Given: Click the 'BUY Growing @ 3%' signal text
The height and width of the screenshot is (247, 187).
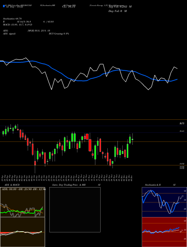Looking at the screenshot, I should pos(59,34).
